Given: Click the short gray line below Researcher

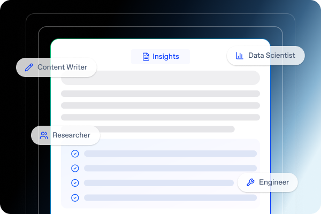Looking at the screenshot, I should click(166, 129).
